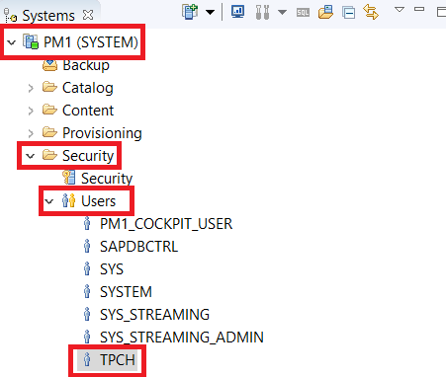Open dropdown arrow beside the tools icon
This screenshot has width=446, height=377.
[x=282, y=13]
